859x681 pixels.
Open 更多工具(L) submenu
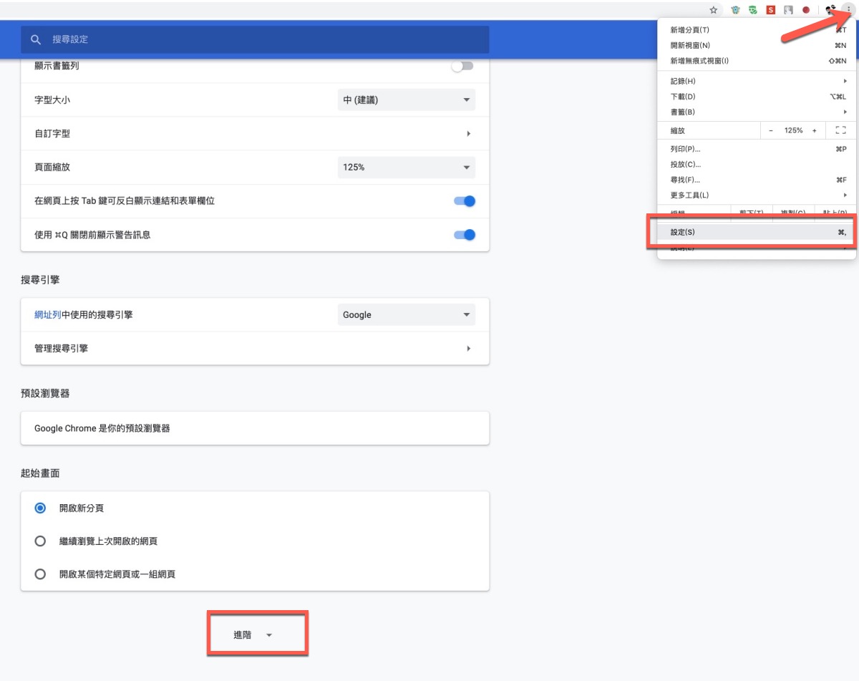(757, 195)
